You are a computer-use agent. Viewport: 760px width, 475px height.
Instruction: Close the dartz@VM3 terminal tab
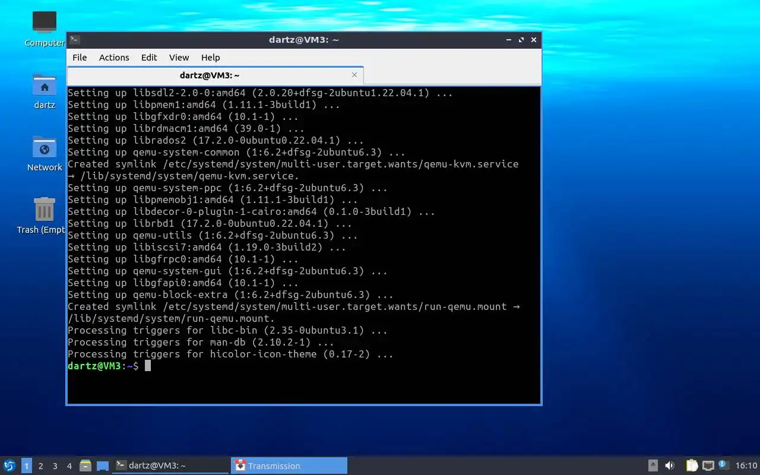pos(354,75)
